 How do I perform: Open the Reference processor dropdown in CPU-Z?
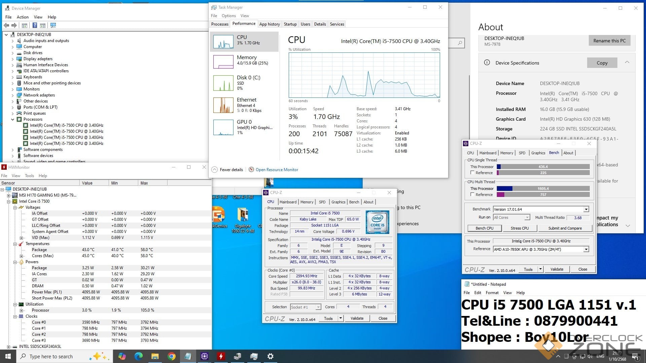pyautogui.click(x=586, y=249)
